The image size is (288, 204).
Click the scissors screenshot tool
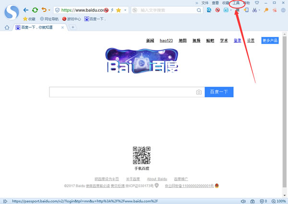pyautogui.click(x=254, y=10)
